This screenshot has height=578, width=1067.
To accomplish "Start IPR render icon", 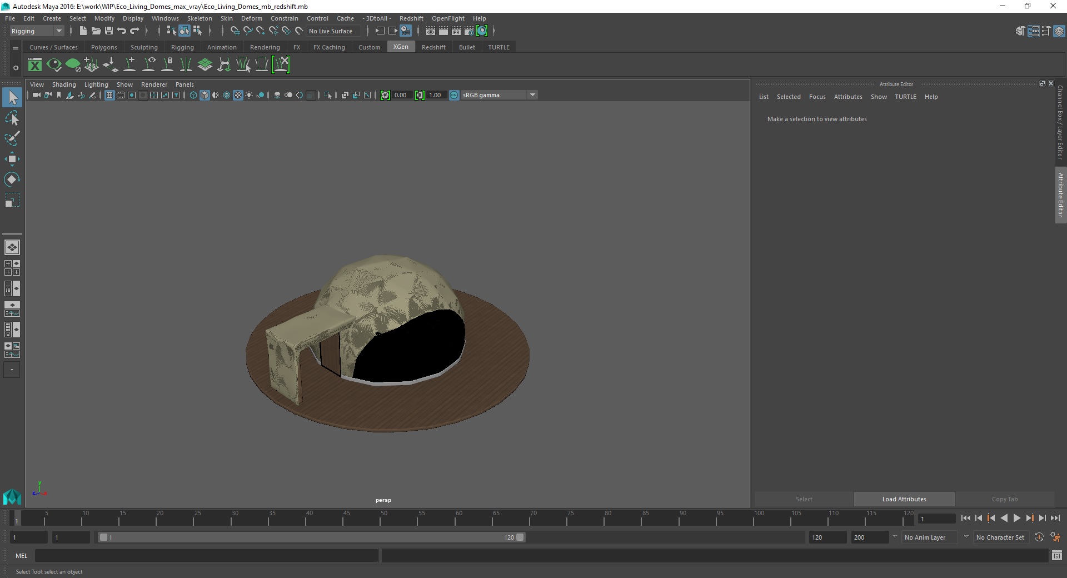I will 456,31.
